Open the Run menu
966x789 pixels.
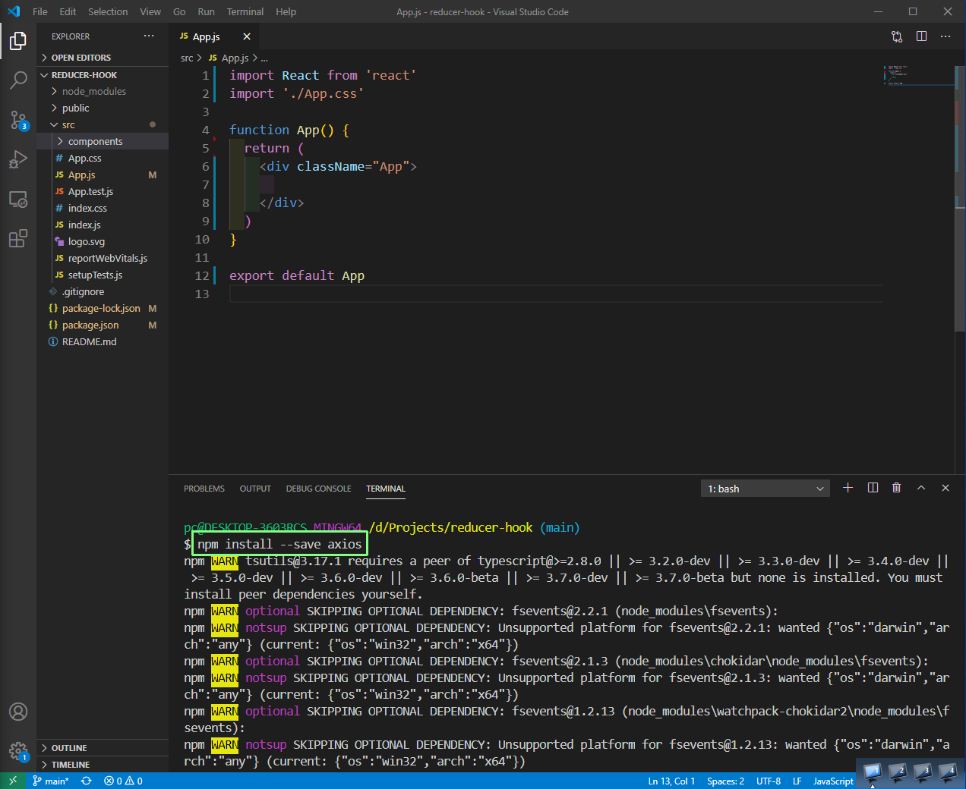point(206,11)
